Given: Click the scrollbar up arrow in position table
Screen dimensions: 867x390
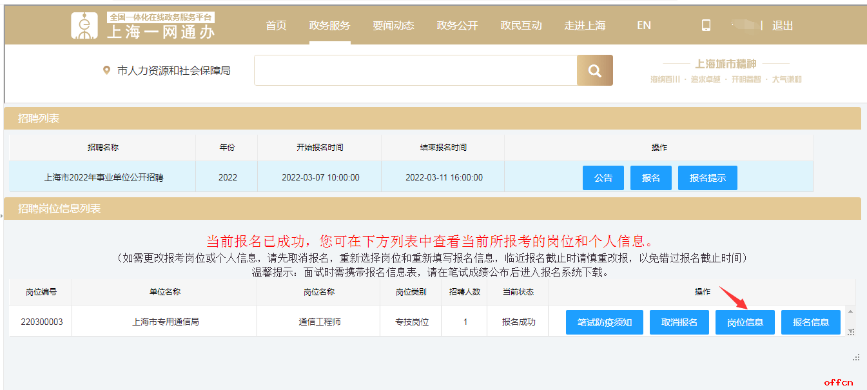Looking at the screenshot, I should pyautogui.click(x=850, y=311).
